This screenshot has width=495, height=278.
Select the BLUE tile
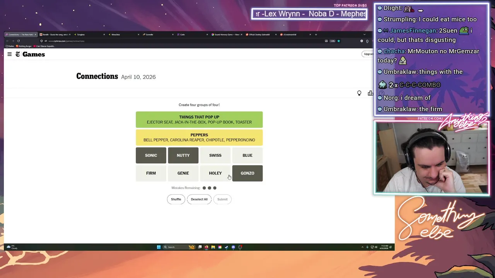(247, 155)
